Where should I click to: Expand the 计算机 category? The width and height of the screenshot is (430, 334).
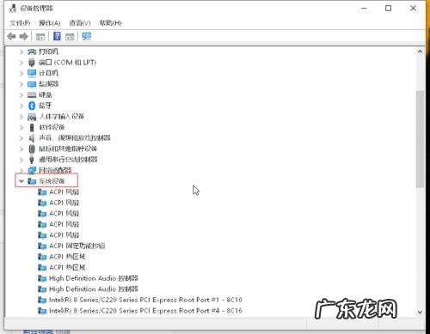coord(21,73)
